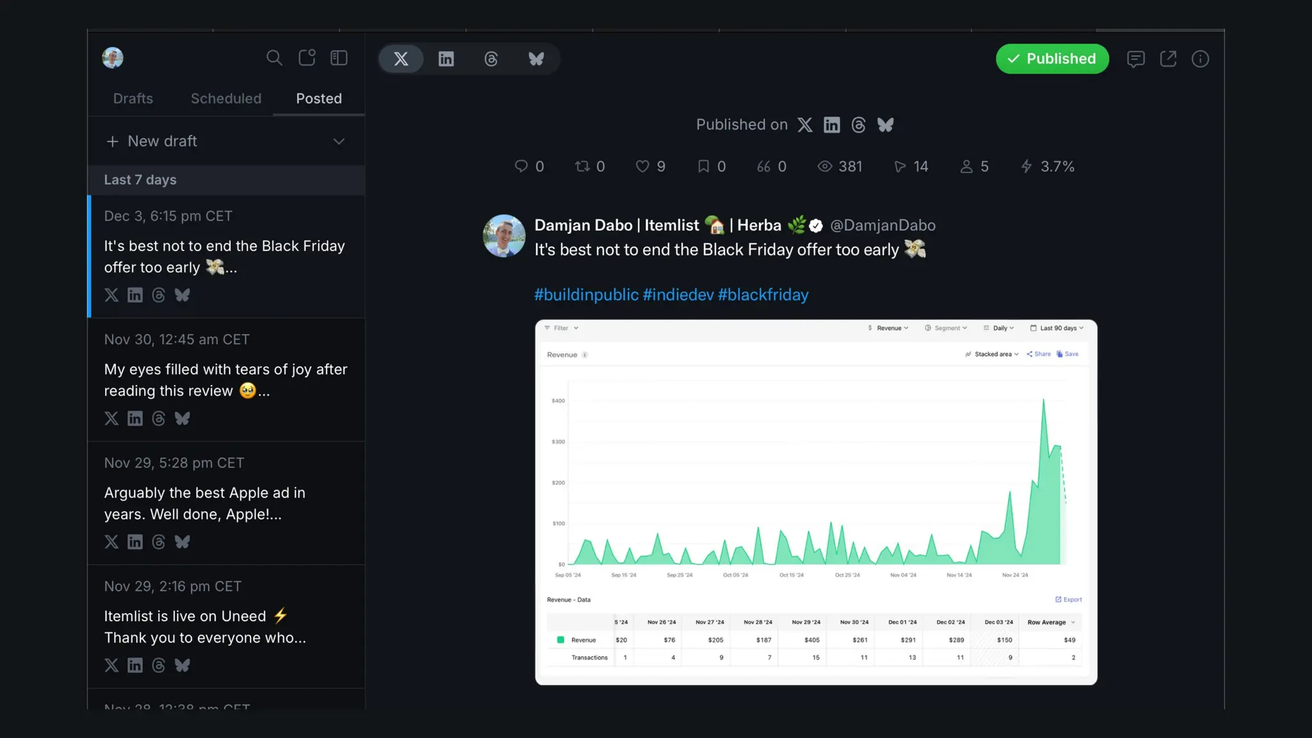
Task: Click the user avatar in sidebar
Action: point(113,58)
